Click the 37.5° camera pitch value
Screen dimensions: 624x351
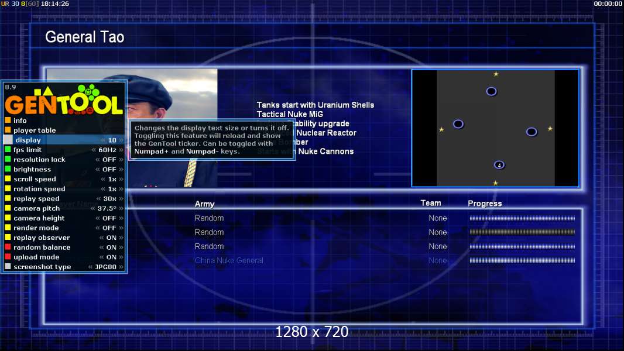(x=107, y=208)
